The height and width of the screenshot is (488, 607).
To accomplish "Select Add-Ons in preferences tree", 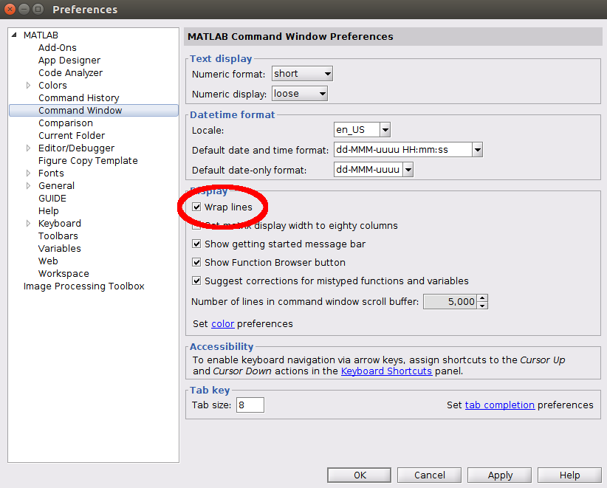I will 58,47.
